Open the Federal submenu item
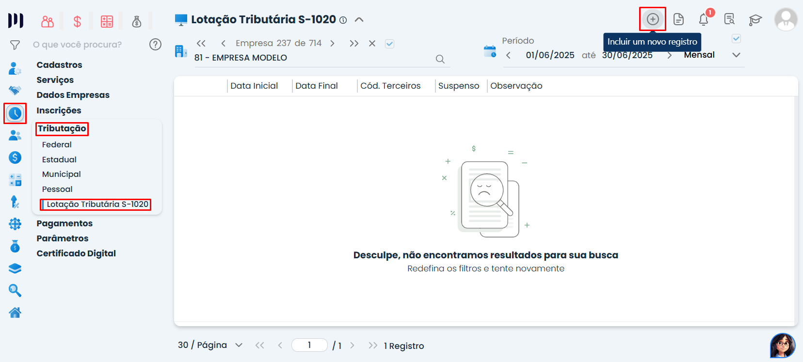Image resolution: width=803 pixels, height=362 pixels. [57, 144]
